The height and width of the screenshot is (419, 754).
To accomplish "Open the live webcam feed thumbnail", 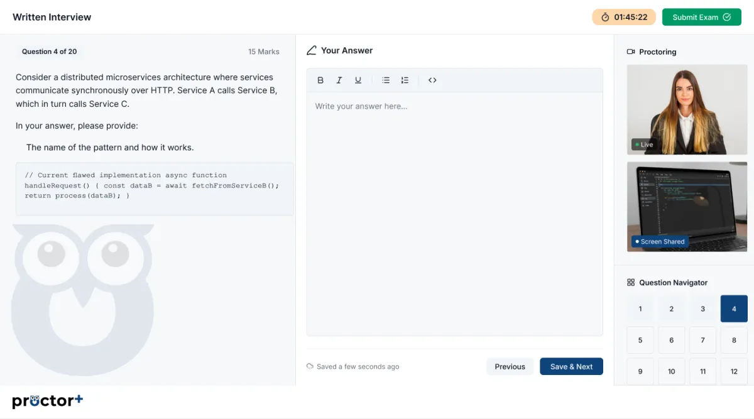I will tap(687, 109).
